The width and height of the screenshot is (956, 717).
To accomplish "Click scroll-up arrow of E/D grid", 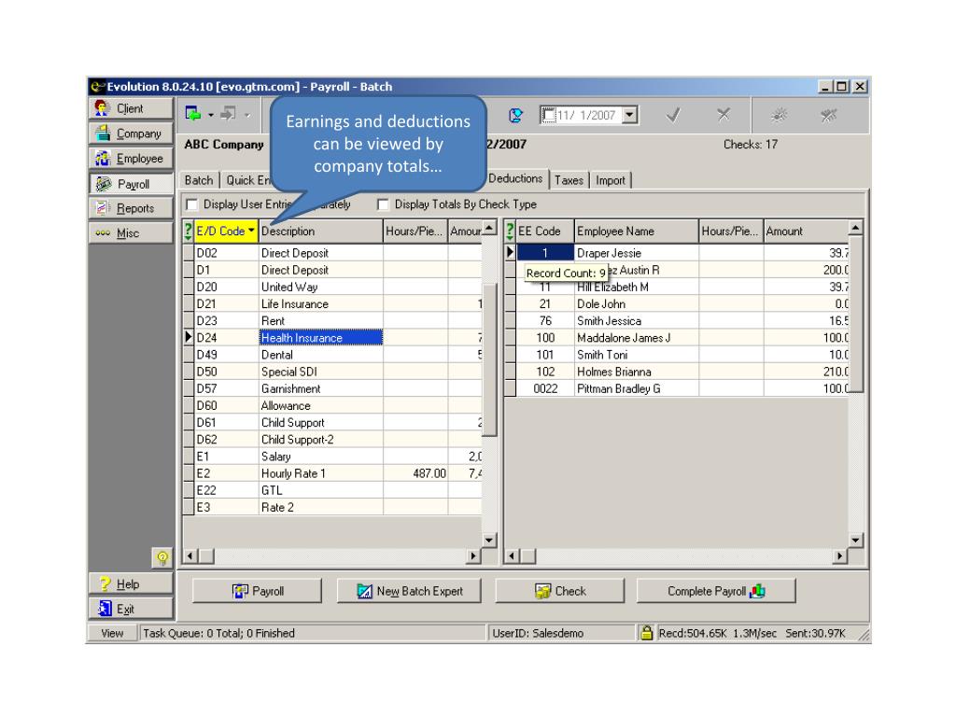I will point(489,228).
